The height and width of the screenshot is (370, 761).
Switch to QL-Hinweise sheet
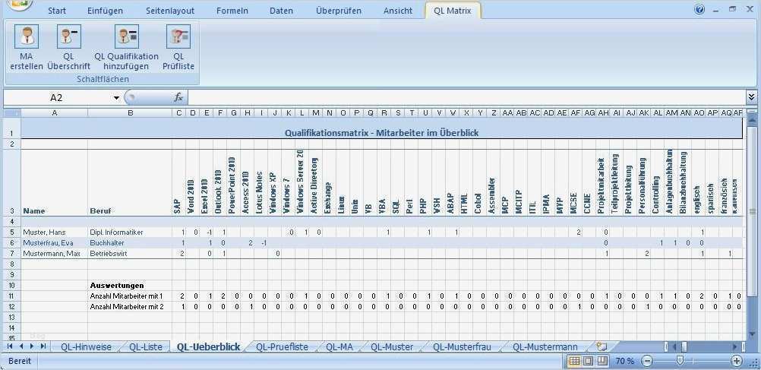(x=86, y=346)
